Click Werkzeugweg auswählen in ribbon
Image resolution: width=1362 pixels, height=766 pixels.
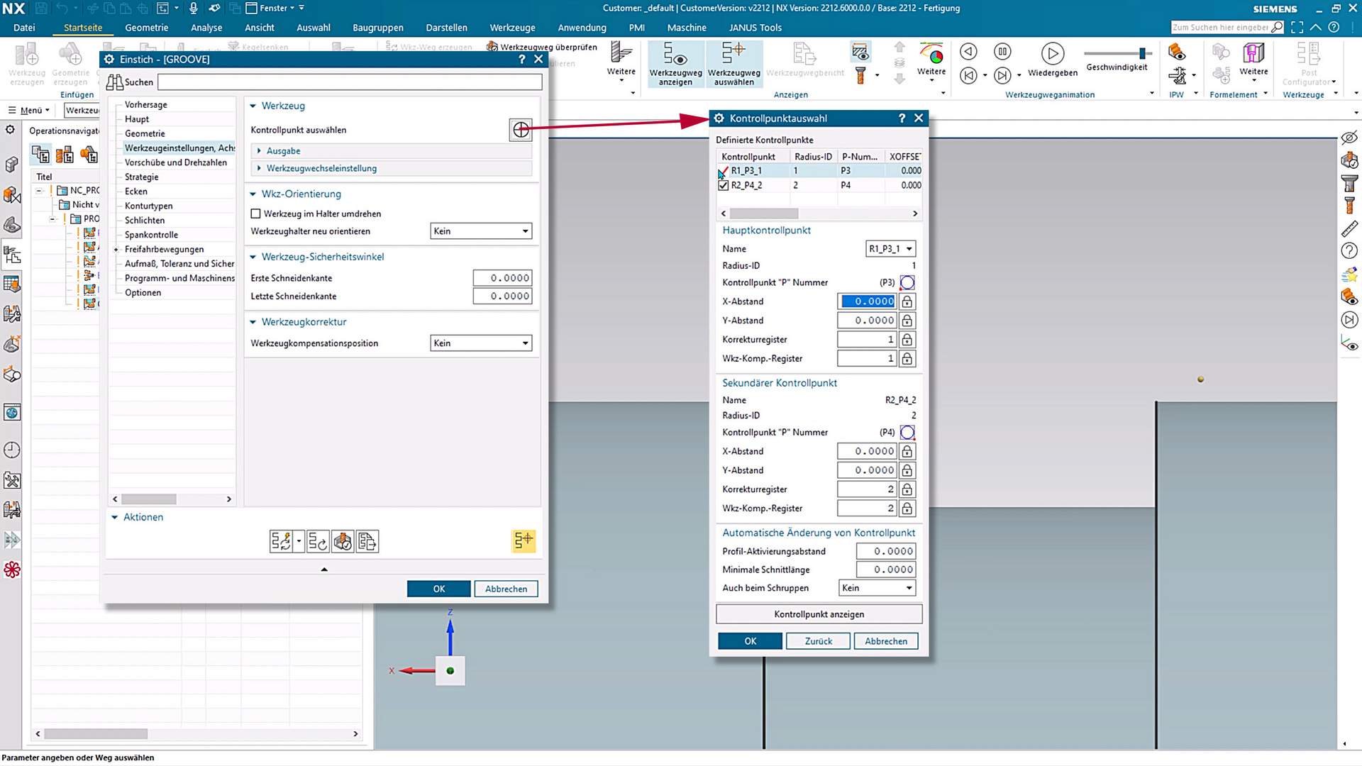[x=733, y=64]
